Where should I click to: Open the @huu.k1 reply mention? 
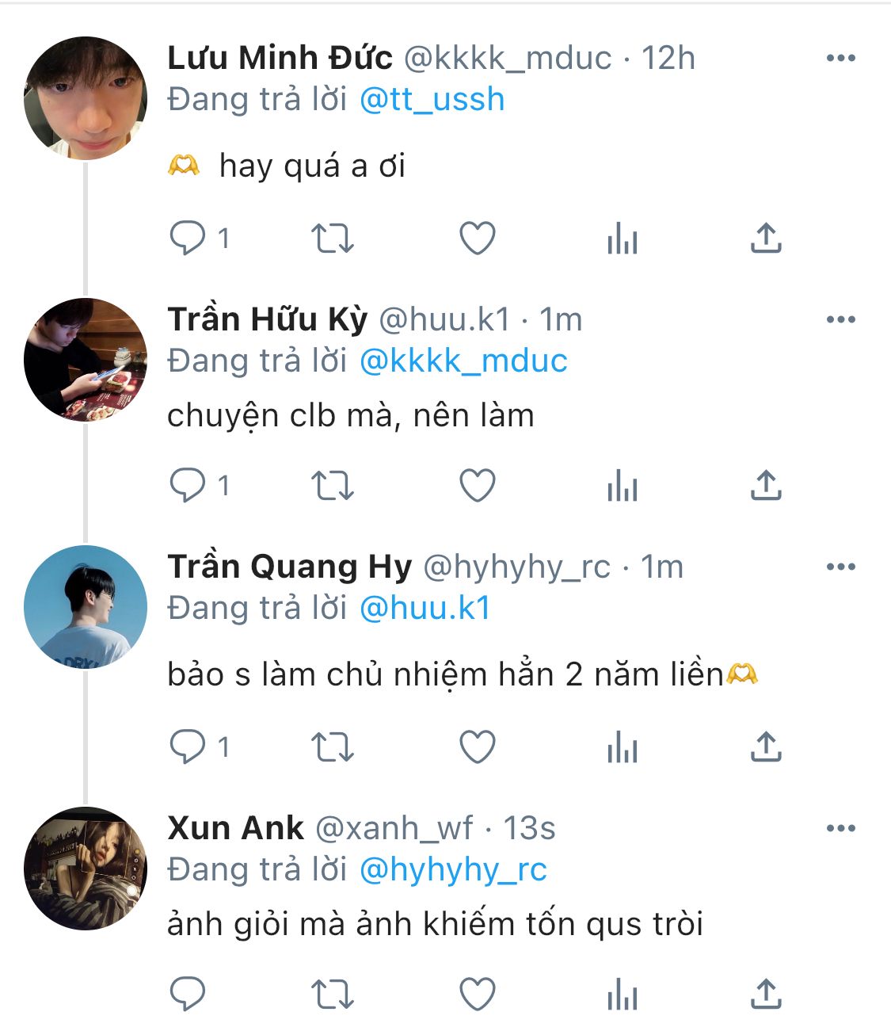point(425,609)
